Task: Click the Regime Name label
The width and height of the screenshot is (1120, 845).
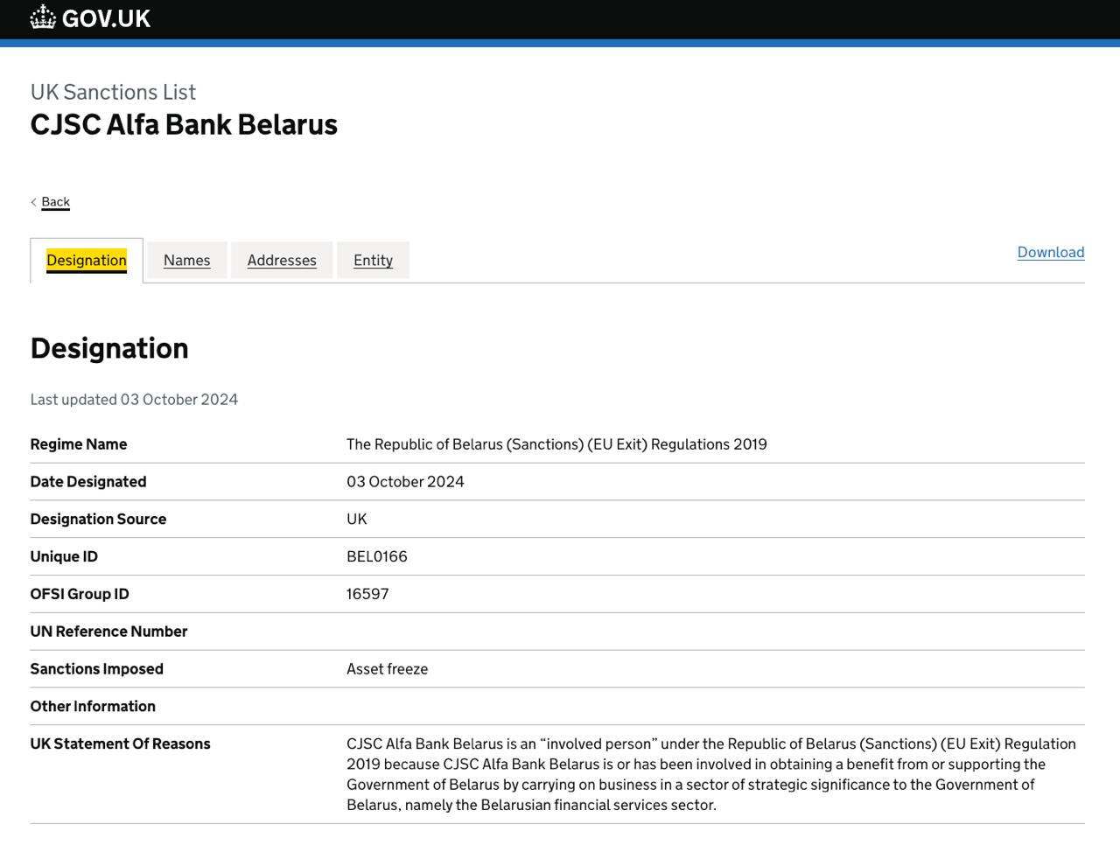Action: click(79, 444)
